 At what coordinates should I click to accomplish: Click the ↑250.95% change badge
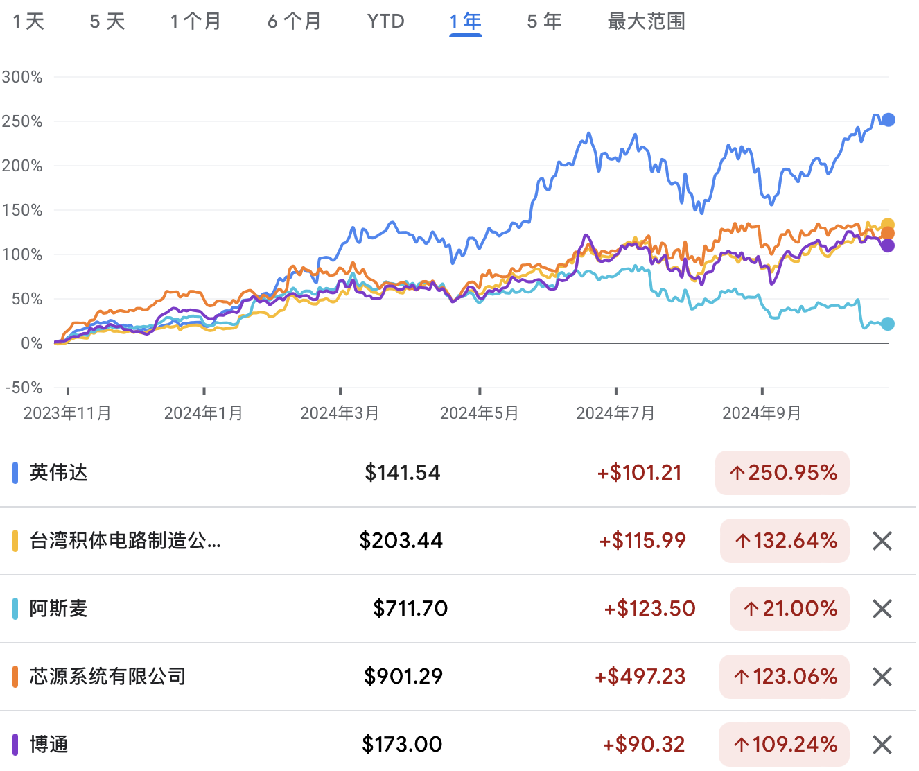click(782, 473)
